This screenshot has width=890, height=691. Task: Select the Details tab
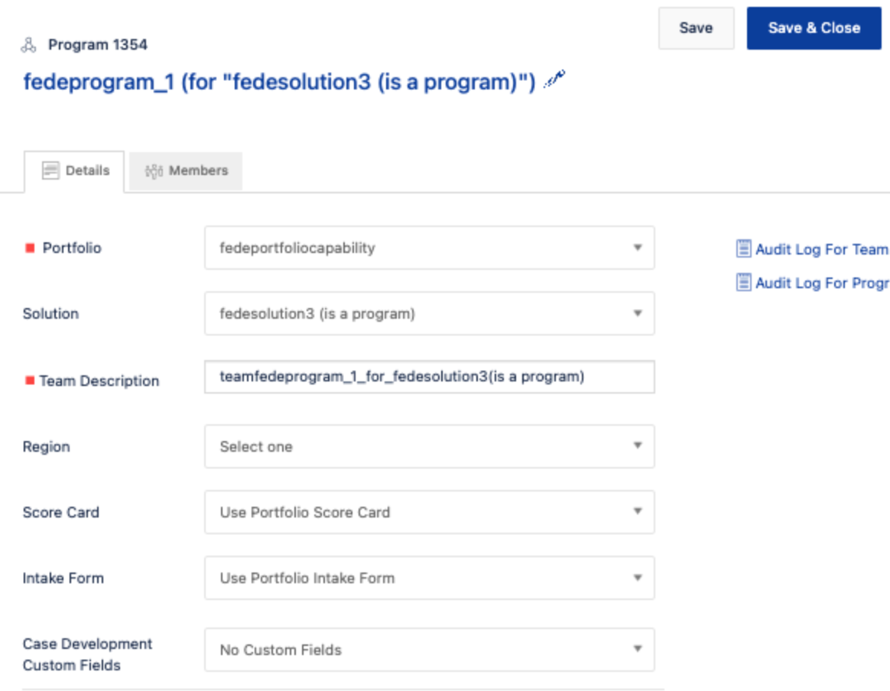pyautogui.click(x=74, y=171)
